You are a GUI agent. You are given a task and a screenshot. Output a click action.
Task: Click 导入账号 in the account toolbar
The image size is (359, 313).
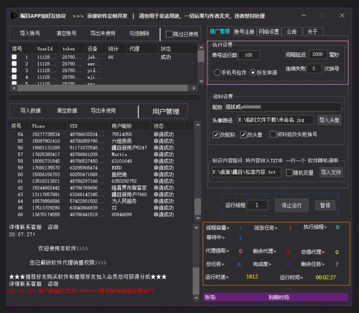click(x=30, y=34)
